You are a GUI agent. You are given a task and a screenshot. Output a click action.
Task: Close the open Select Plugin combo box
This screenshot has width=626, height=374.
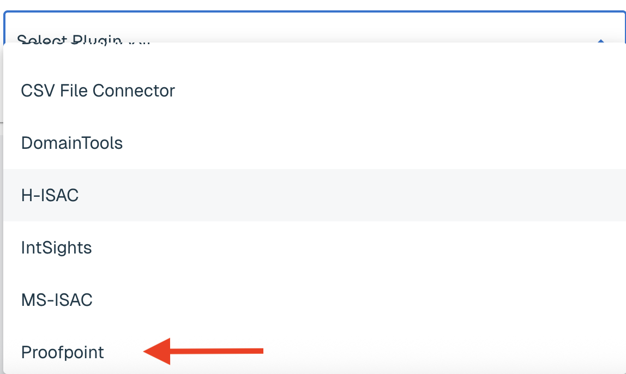600,41
